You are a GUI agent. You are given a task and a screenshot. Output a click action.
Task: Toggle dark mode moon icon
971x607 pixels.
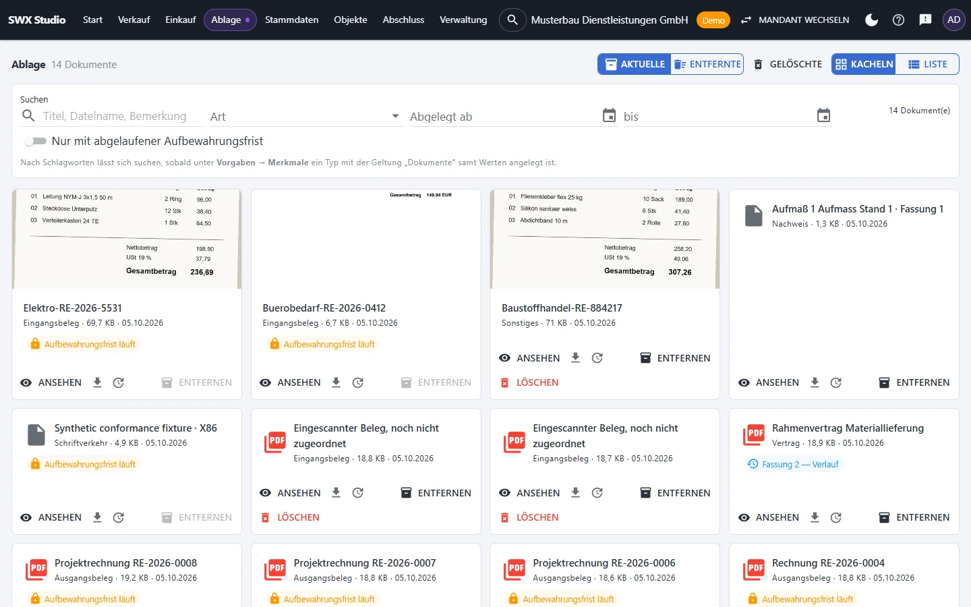pos(871,20)
